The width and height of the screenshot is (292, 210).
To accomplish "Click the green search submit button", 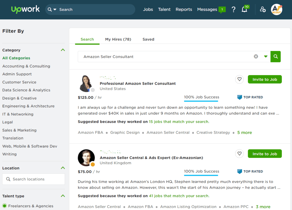I will click(276, 57).
